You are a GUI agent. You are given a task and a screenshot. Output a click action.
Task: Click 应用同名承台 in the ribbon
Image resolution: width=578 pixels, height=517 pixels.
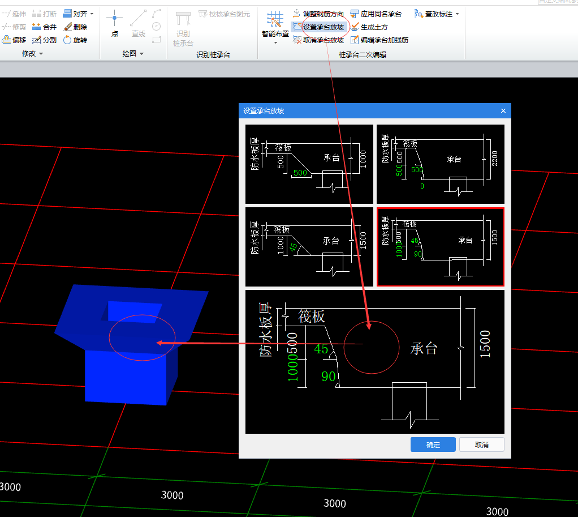[x=376, y=14]
